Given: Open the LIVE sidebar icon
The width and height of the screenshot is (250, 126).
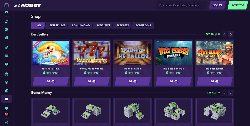Looking at the screenshot, I should click(6, 56).
